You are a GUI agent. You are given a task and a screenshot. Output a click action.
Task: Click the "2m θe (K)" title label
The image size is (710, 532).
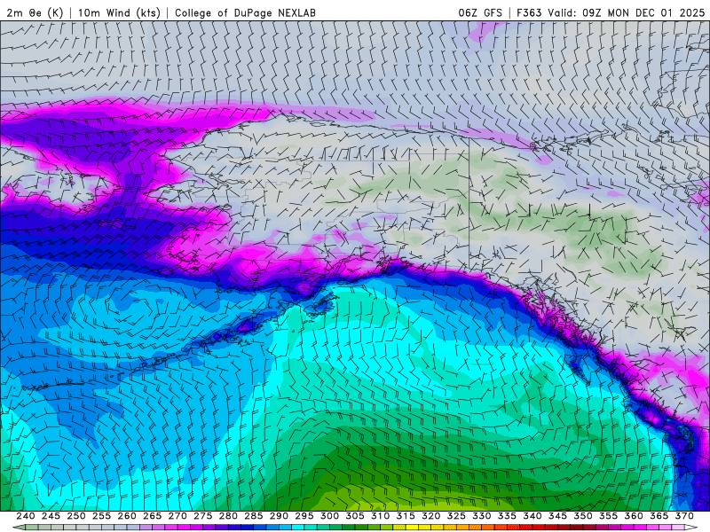tap(35, 12)
